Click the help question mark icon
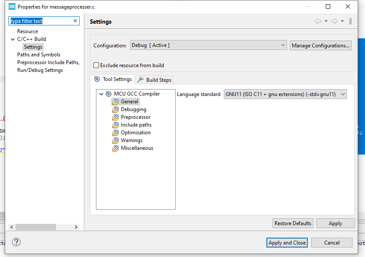365x257 pixels. point(16,242)
